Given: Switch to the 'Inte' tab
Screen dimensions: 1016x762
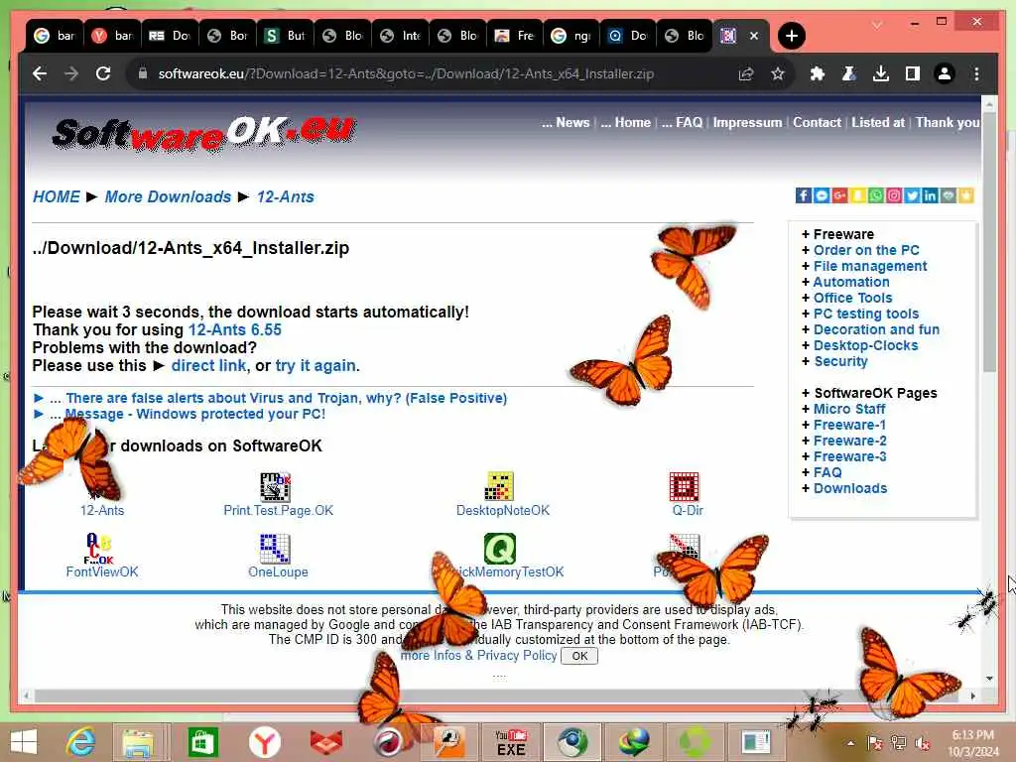Looking at the screenshot, I should pos(401,36).
